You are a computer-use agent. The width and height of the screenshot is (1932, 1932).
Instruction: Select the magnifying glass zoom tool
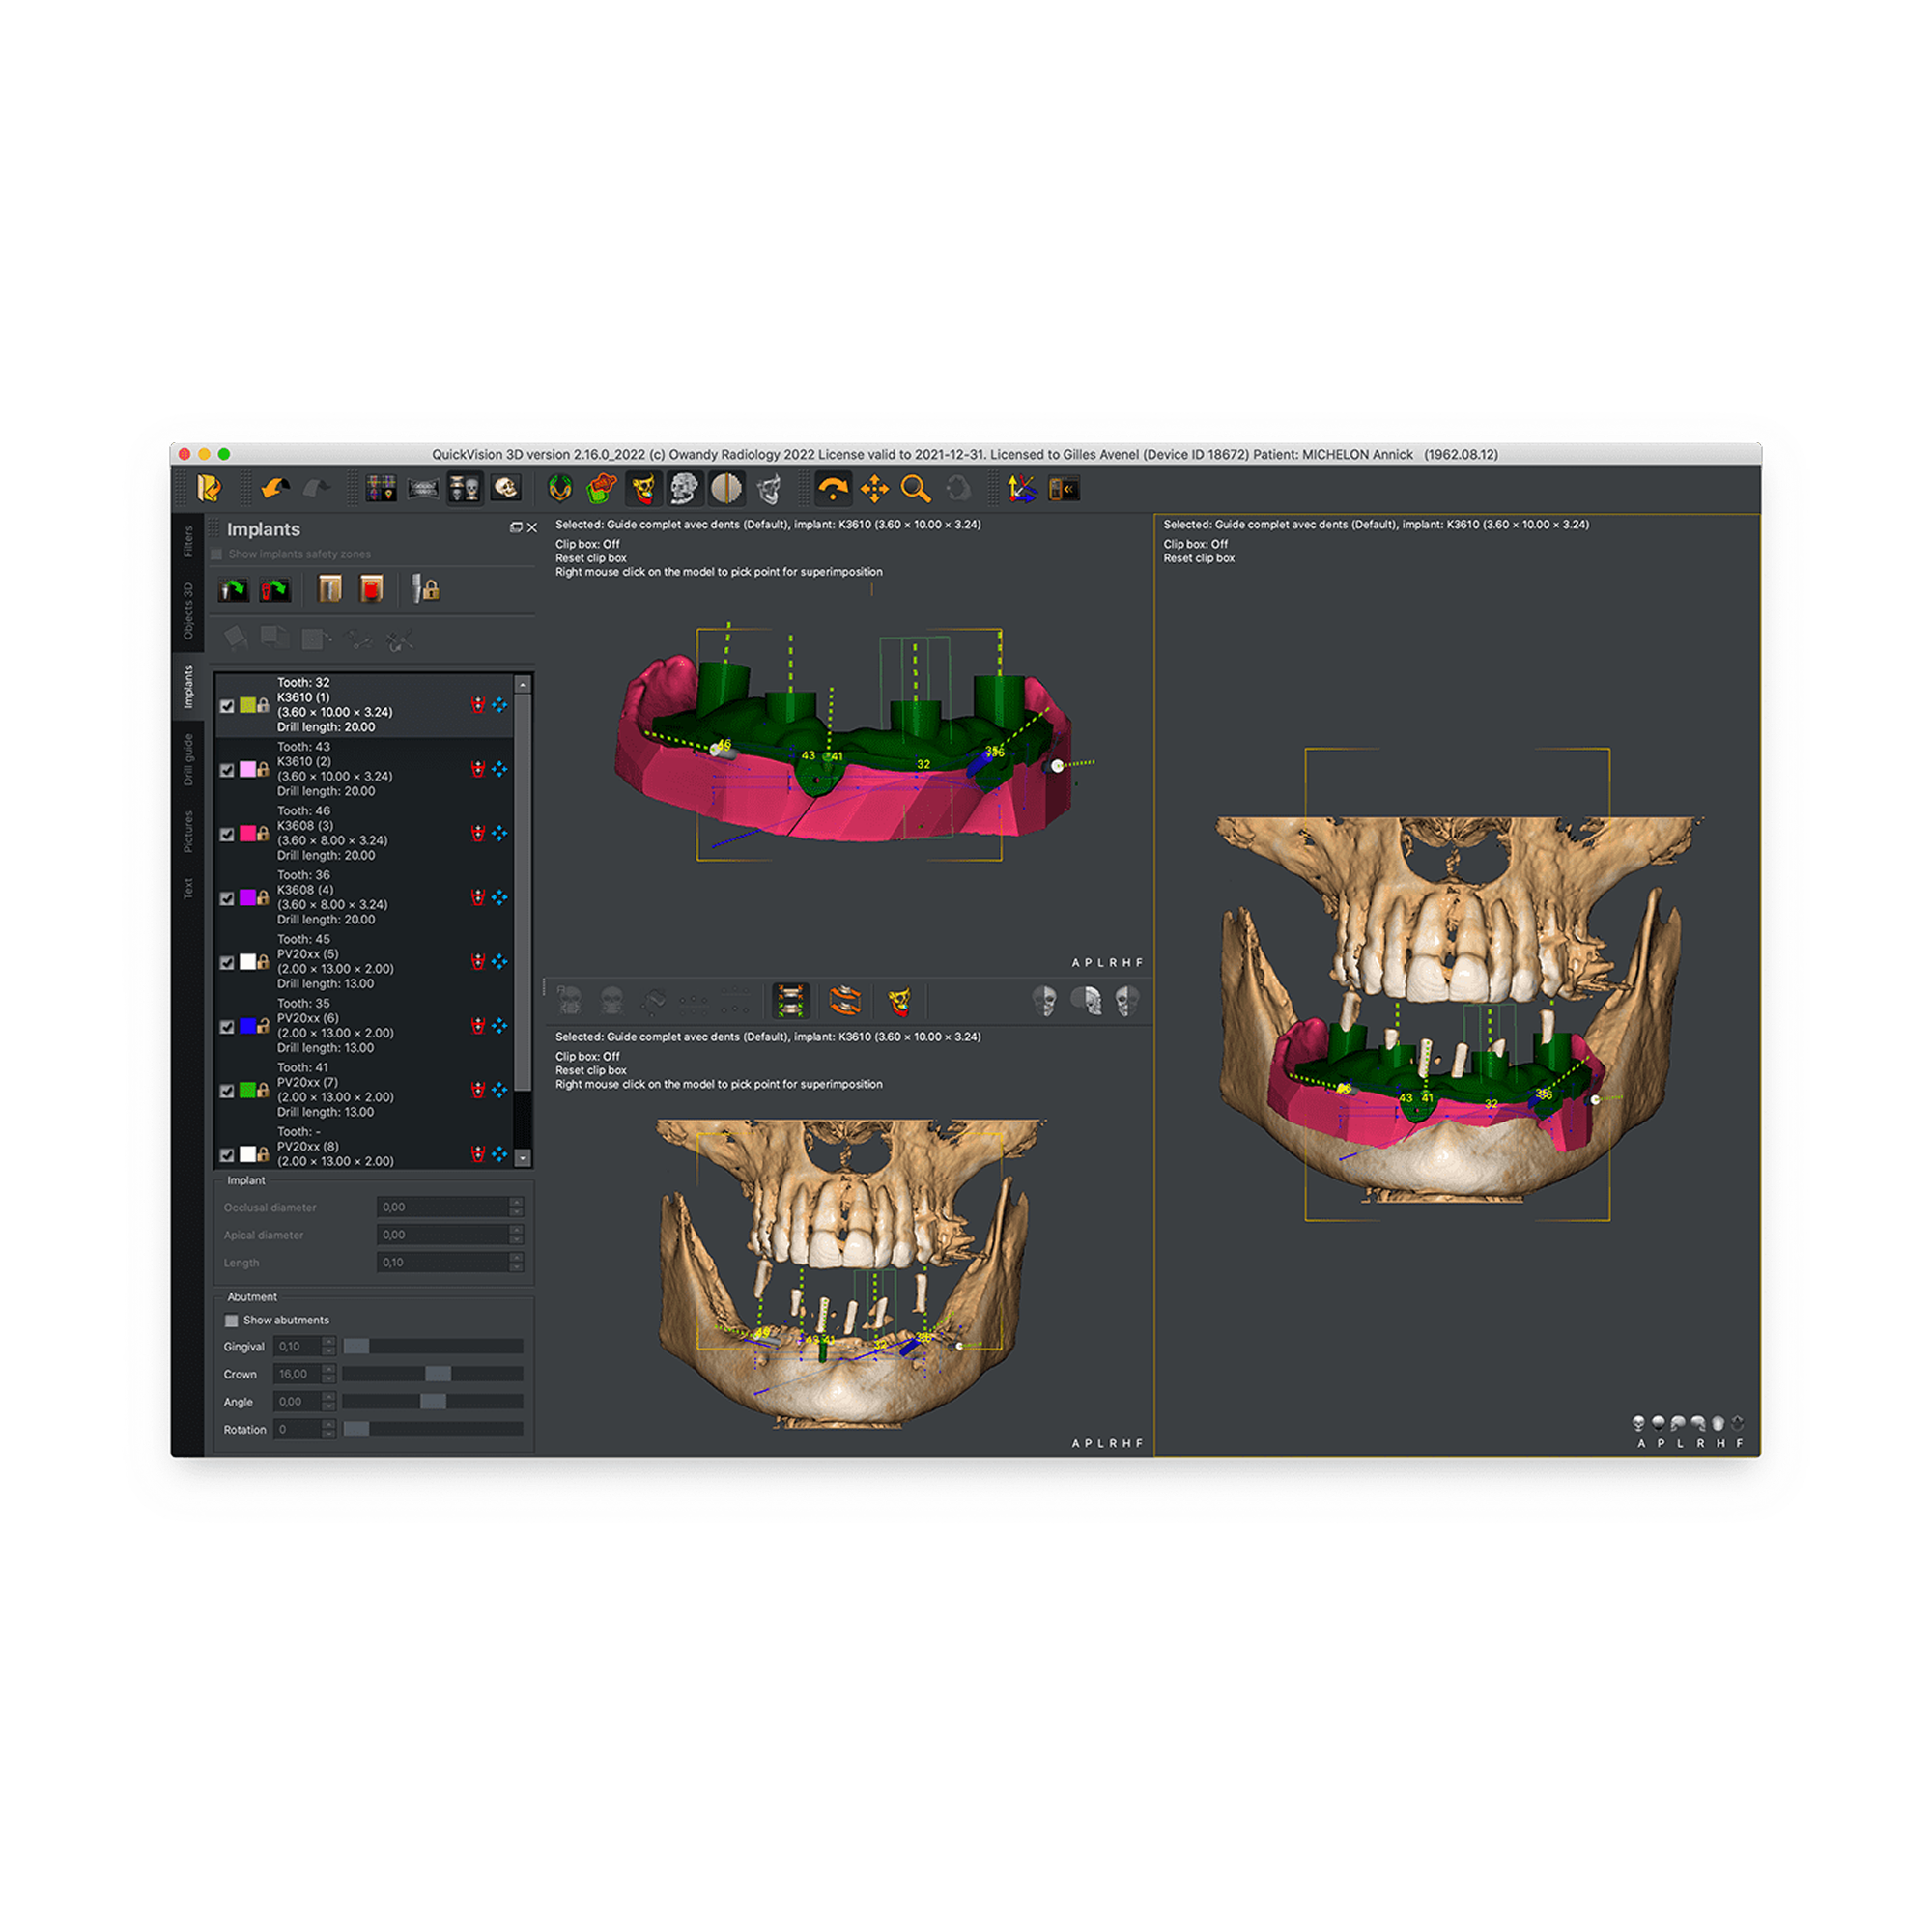[x=915, y=488]
